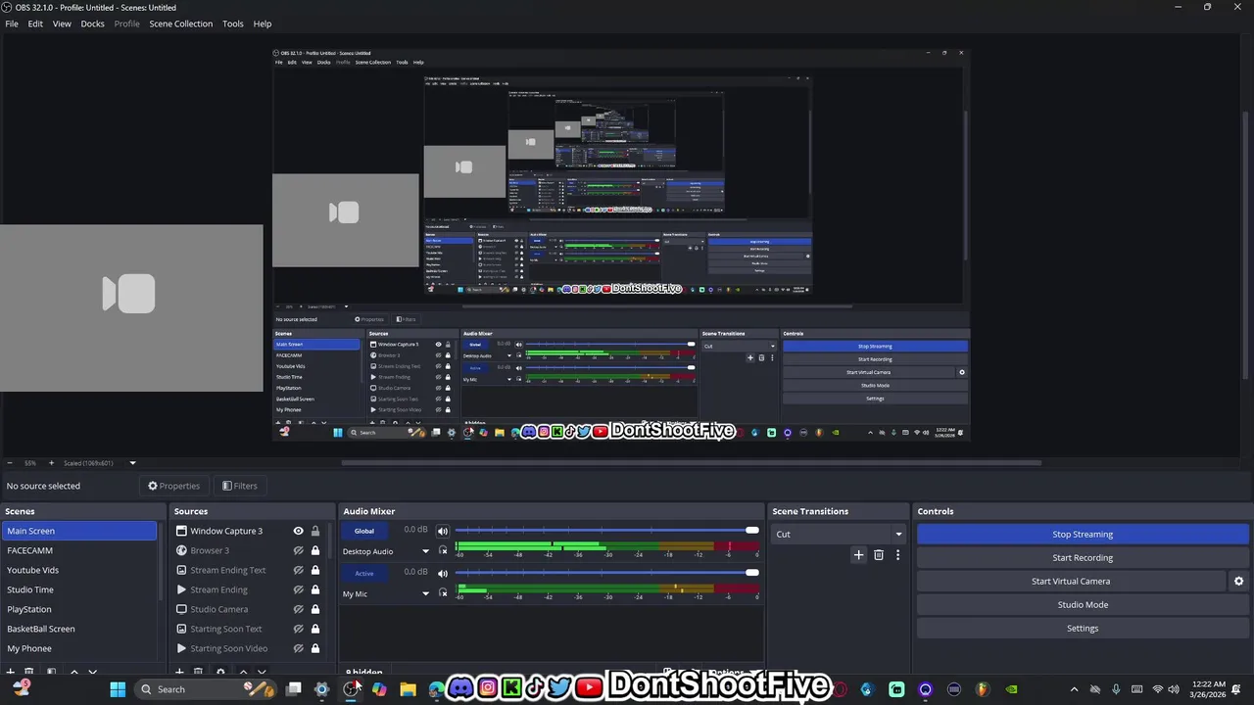Add a new scene transition with plus icon
Viewport: 1254px width, 705px height.
tap(858, 555)
